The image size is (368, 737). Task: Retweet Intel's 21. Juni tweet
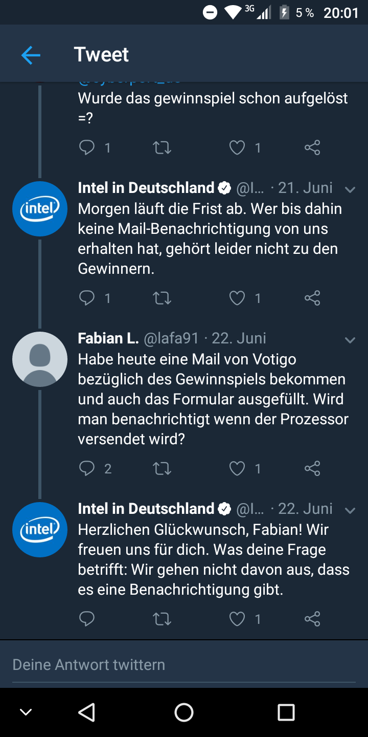(x=162, y=298)
